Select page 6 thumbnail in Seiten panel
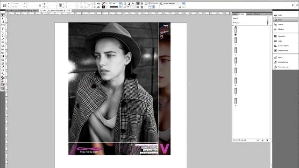The height and width of the screenshot is (168, 299). (235, 81)
